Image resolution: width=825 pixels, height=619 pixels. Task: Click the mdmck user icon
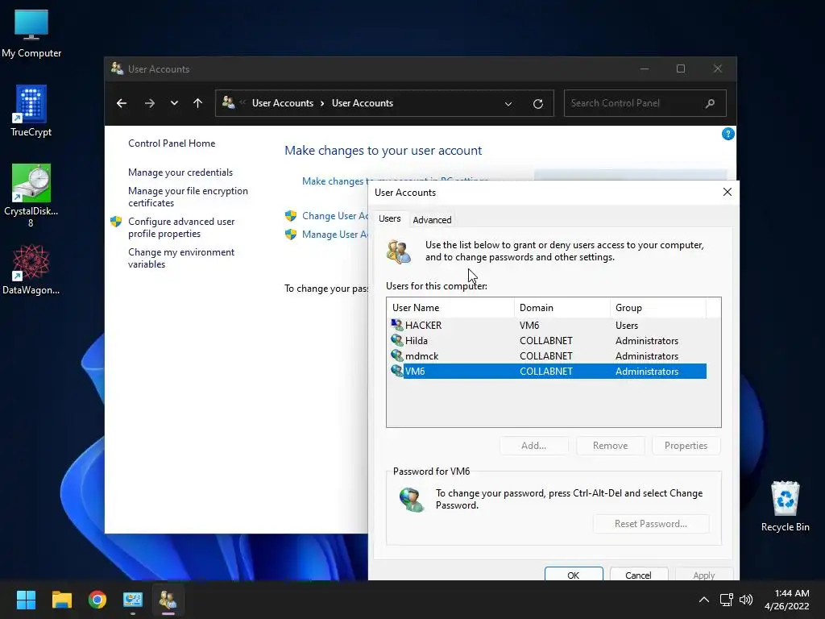click(x=396, y=355)
